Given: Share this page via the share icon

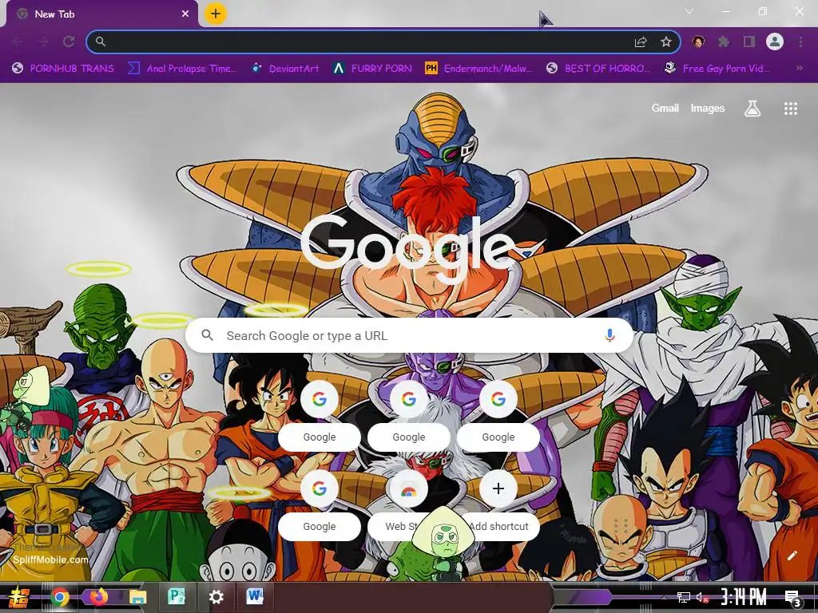Looking at the screenshot, I should click(641, 42).
